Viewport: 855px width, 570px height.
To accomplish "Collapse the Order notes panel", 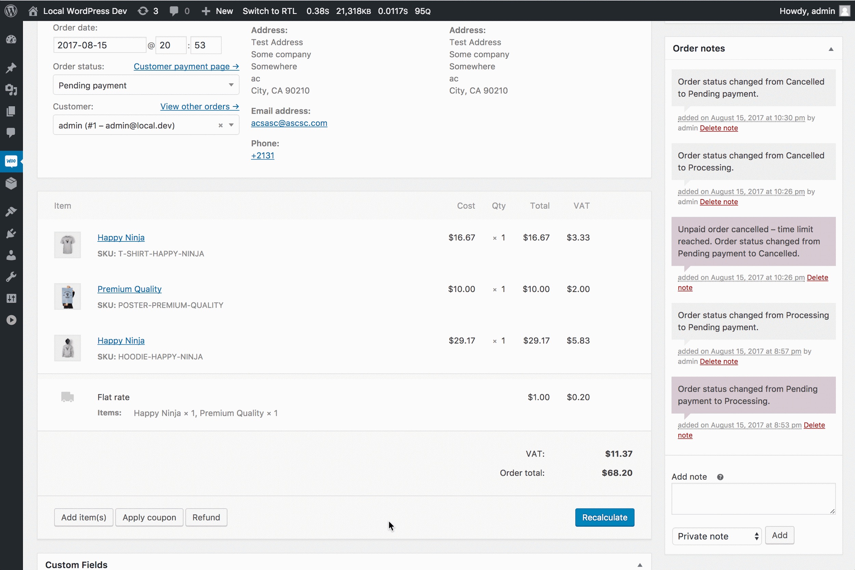I will pos(831,49).
